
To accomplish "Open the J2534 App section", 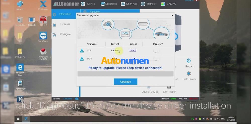I will click(x=129, y=4).
